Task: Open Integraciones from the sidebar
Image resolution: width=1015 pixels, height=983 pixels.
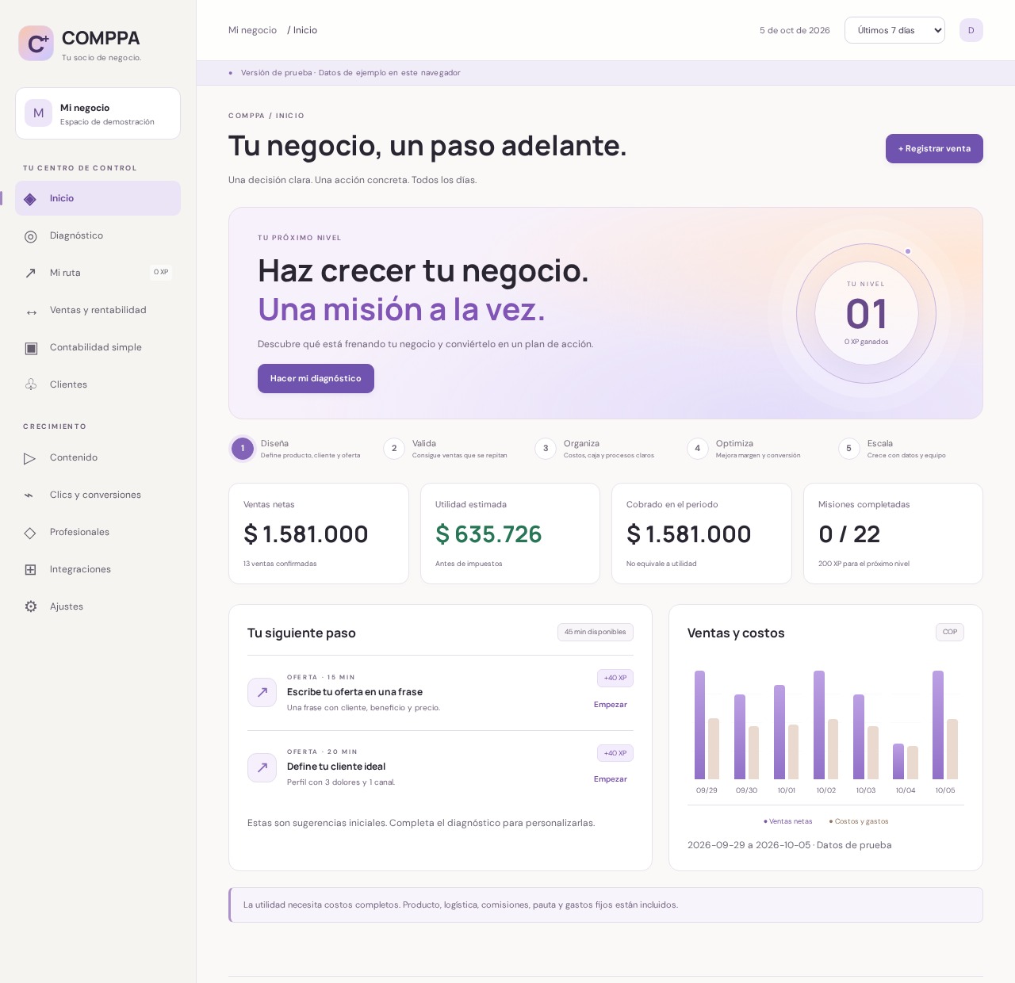Action: [98, 570]
